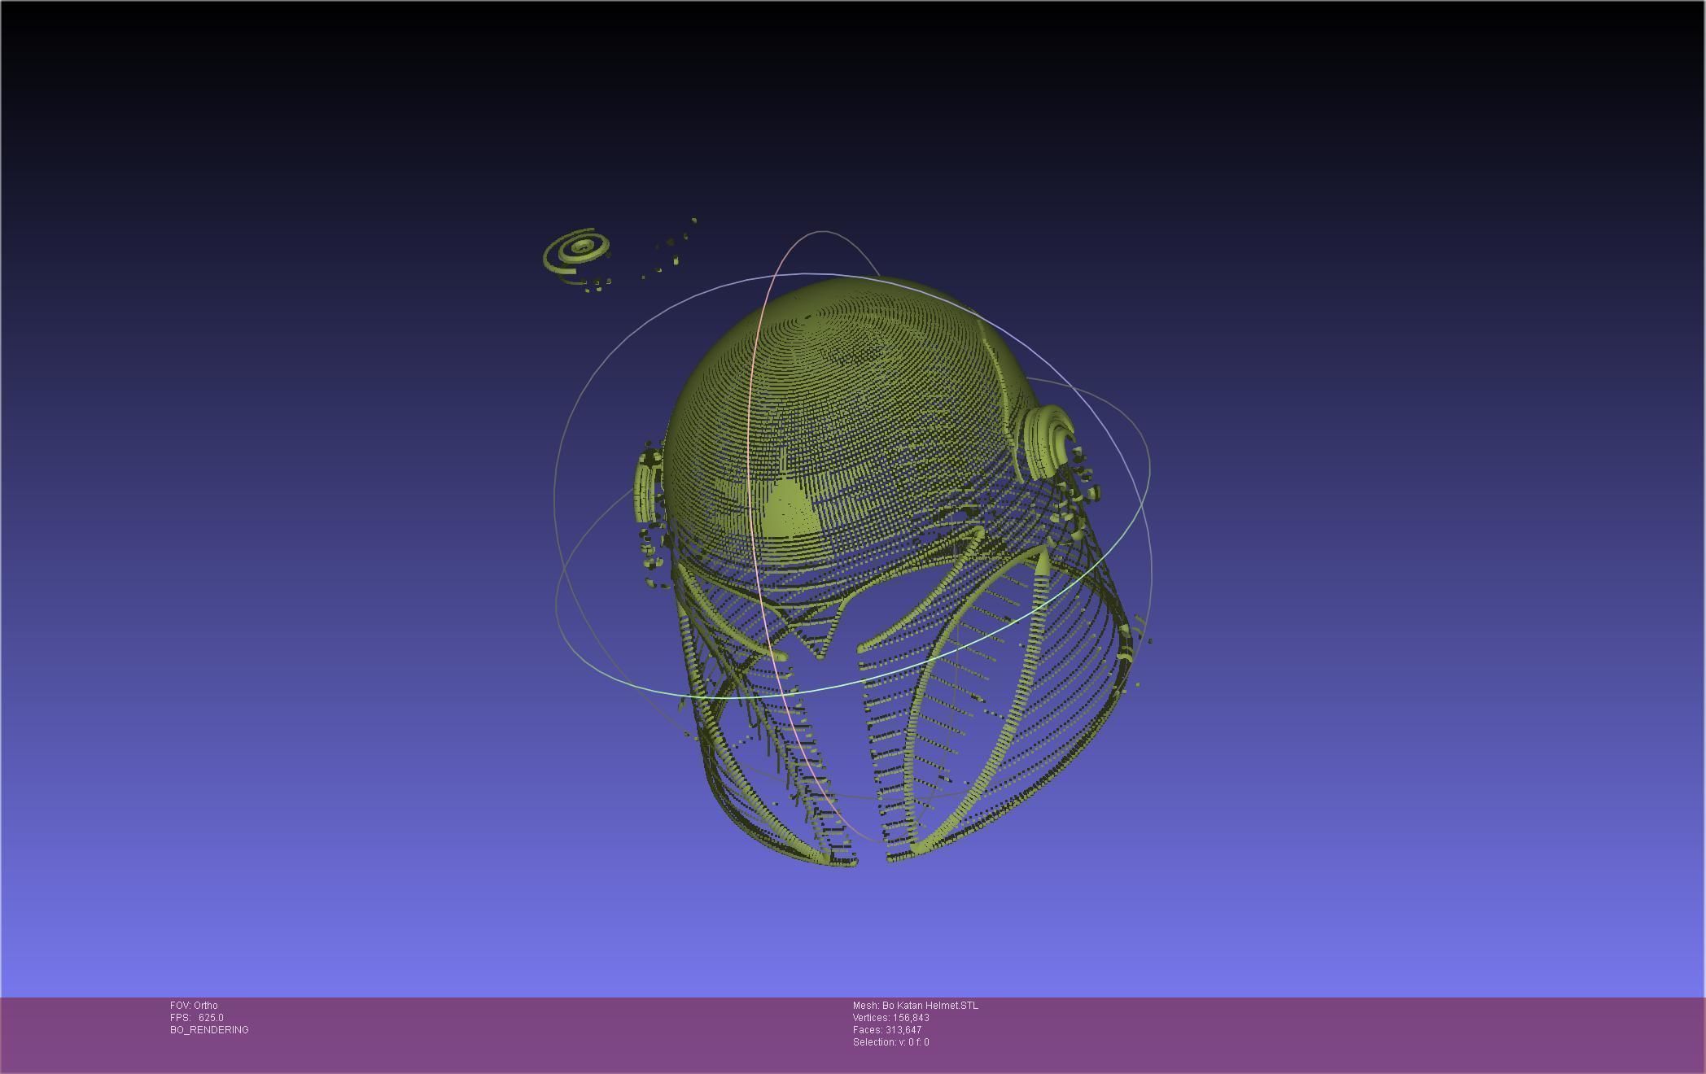This screenshot has width=1706, height=1074.
Task: Click the FPS 625.0 readout
Action: point(196,1018)
